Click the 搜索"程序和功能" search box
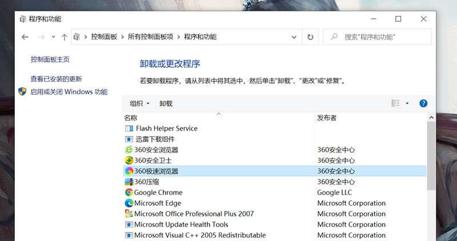 pos(377,37)
